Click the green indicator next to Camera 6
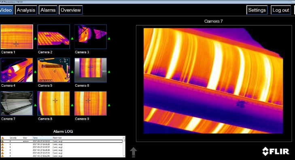Viewport: 295px width, 160px height. point(109,72)
